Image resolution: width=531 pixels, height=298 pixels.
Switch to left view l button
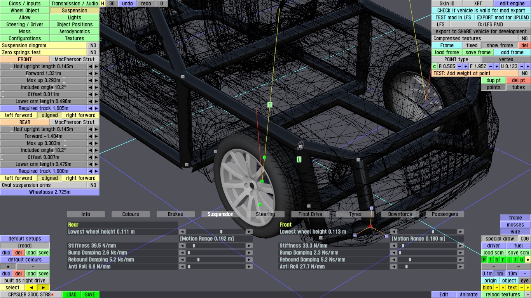pyautogui.click(x=509, y=260)
